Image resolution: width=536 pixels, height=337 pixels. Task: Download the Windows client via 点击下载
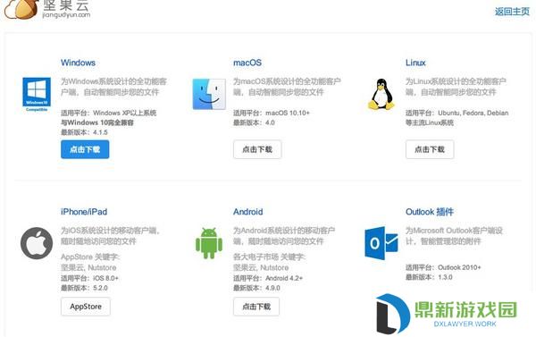click(x=85, y=149)
